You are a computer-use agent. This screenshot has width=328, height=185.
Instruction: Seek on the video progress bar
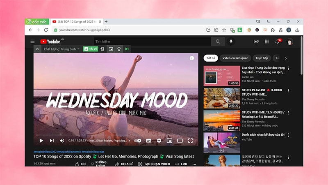tap(116, 135)
